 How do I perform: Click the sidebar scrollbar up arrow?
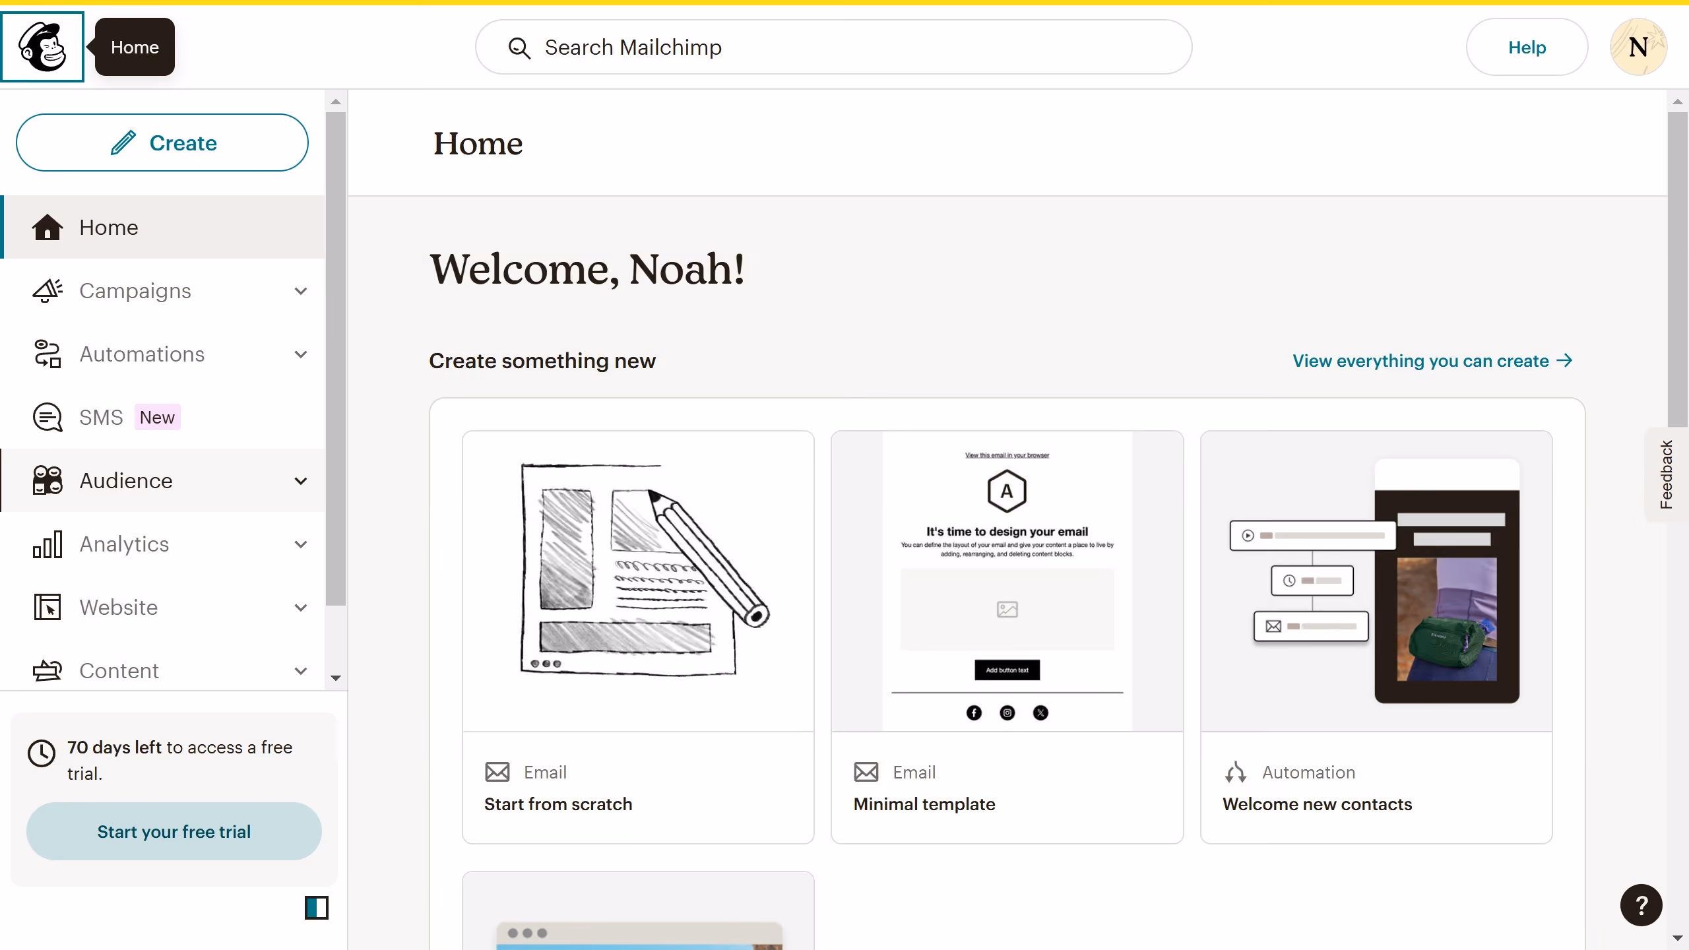[336, 102]
